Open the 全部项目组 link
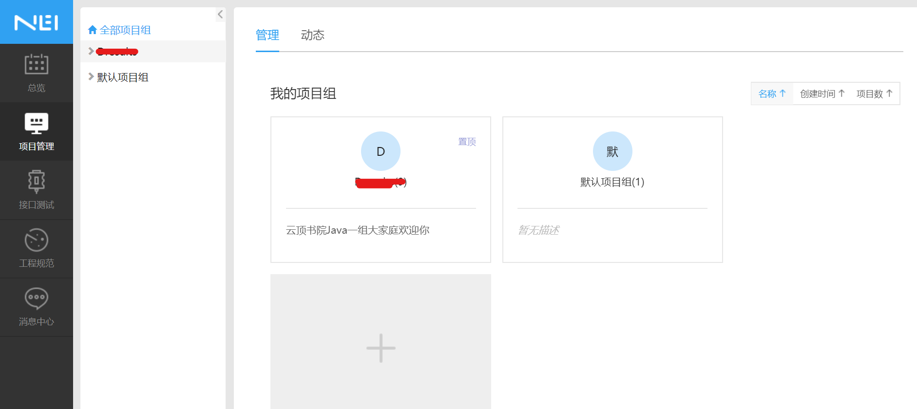This screenshot has width=917, height=409. (x=125, y=30)
